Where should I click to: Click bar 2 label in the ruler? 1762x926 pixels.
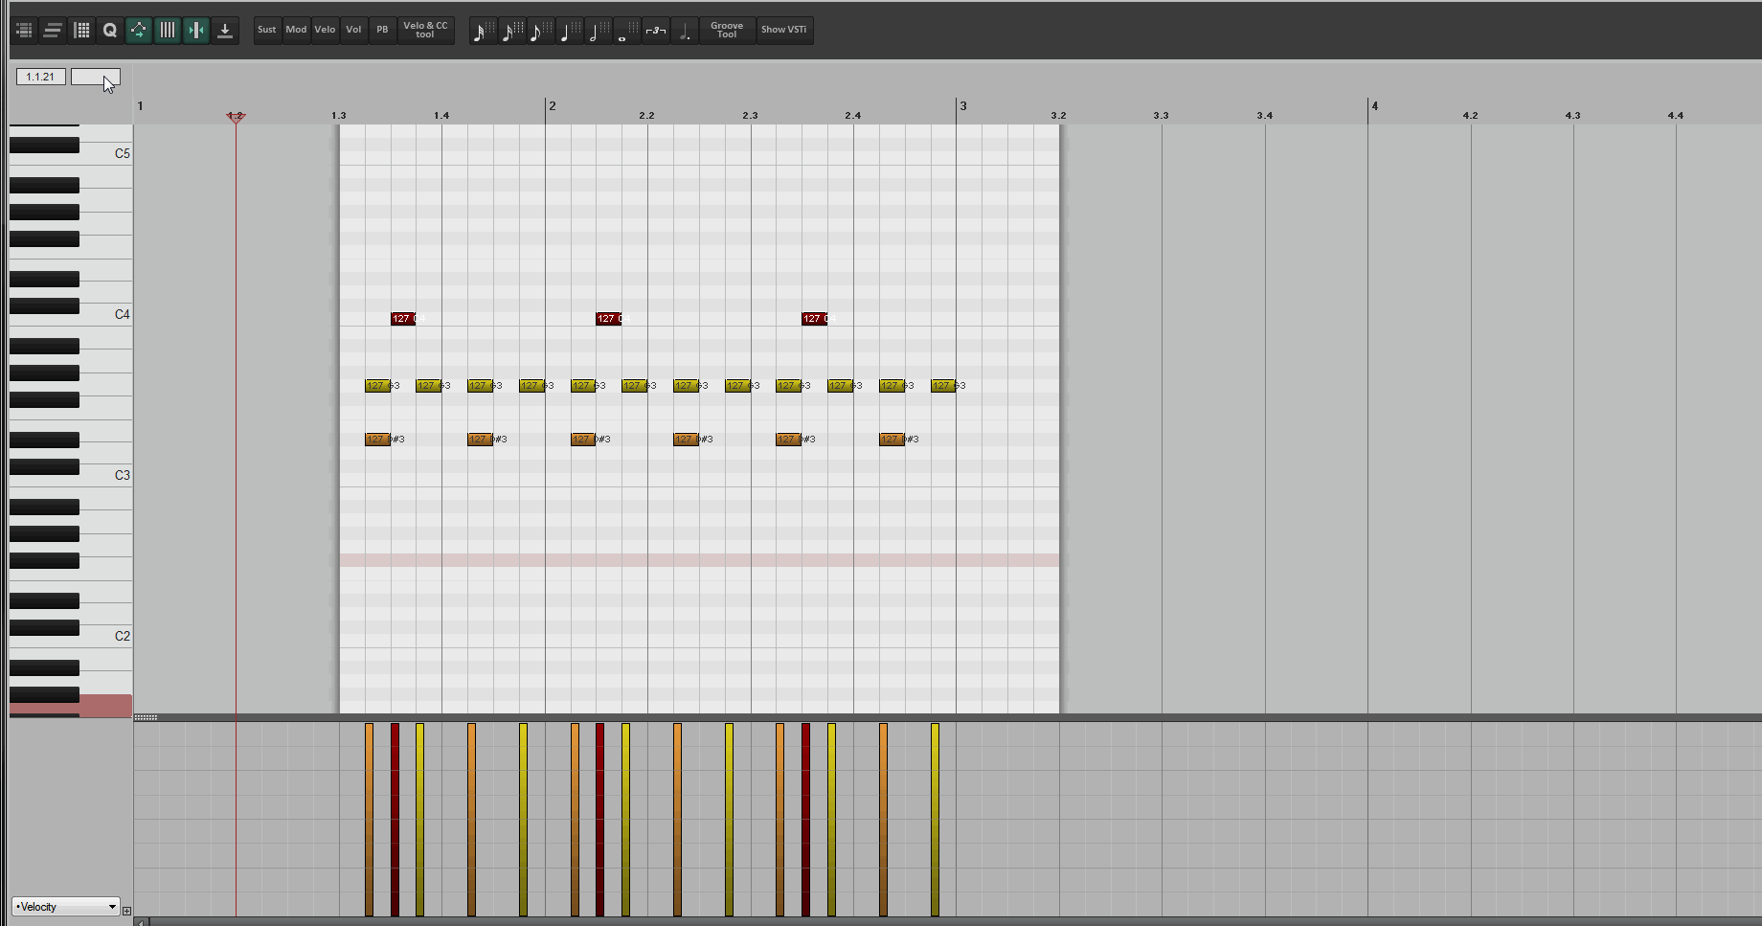pyautogui.click(x=553, y=105)
